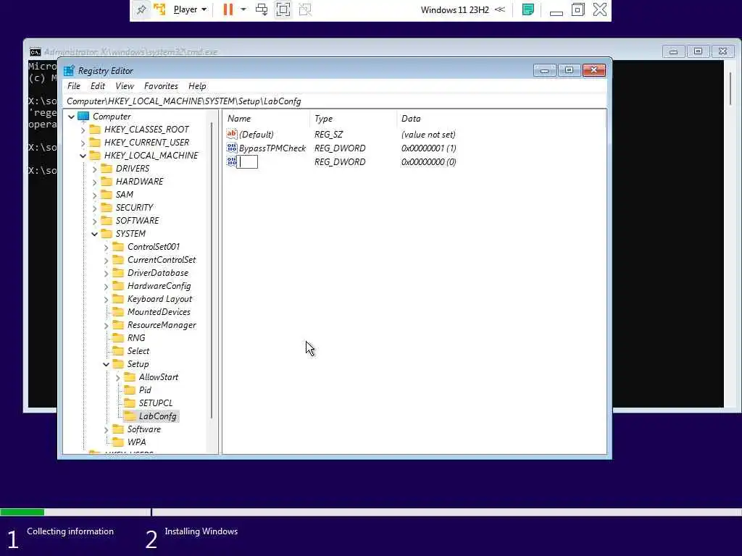This screenshot has width=742, height=556.
Task: Click the cmd.exe title bar icon
Action: (35, 52)
